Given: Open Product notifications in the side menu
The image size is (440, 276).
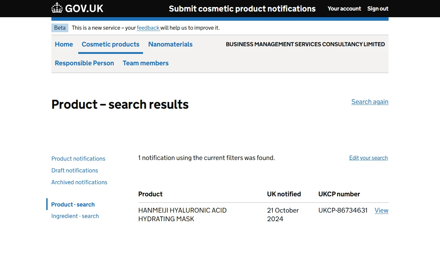Looking at the screenshot, I should pyautogui.click(x=78, y=159).
